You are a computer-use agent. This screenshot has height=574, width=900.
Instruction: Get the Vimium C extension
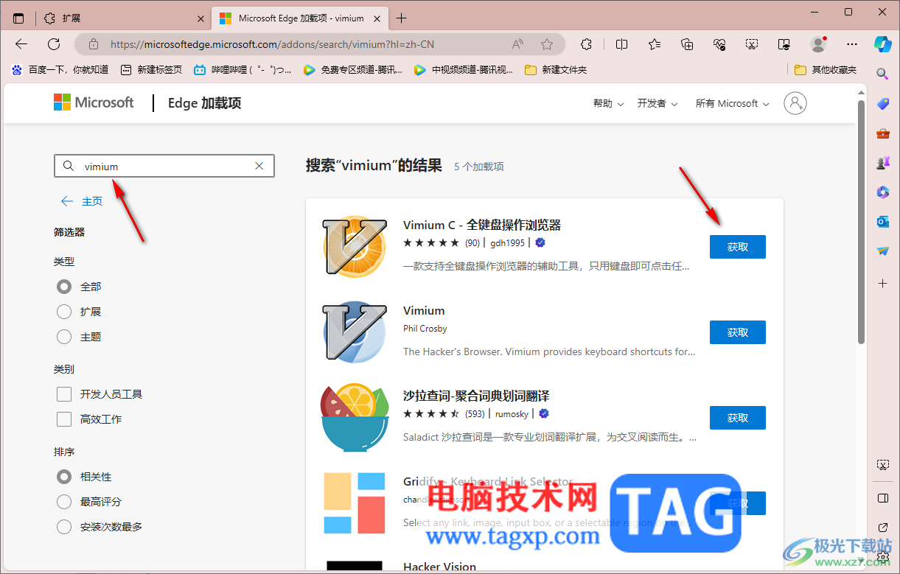click(737, 247)
